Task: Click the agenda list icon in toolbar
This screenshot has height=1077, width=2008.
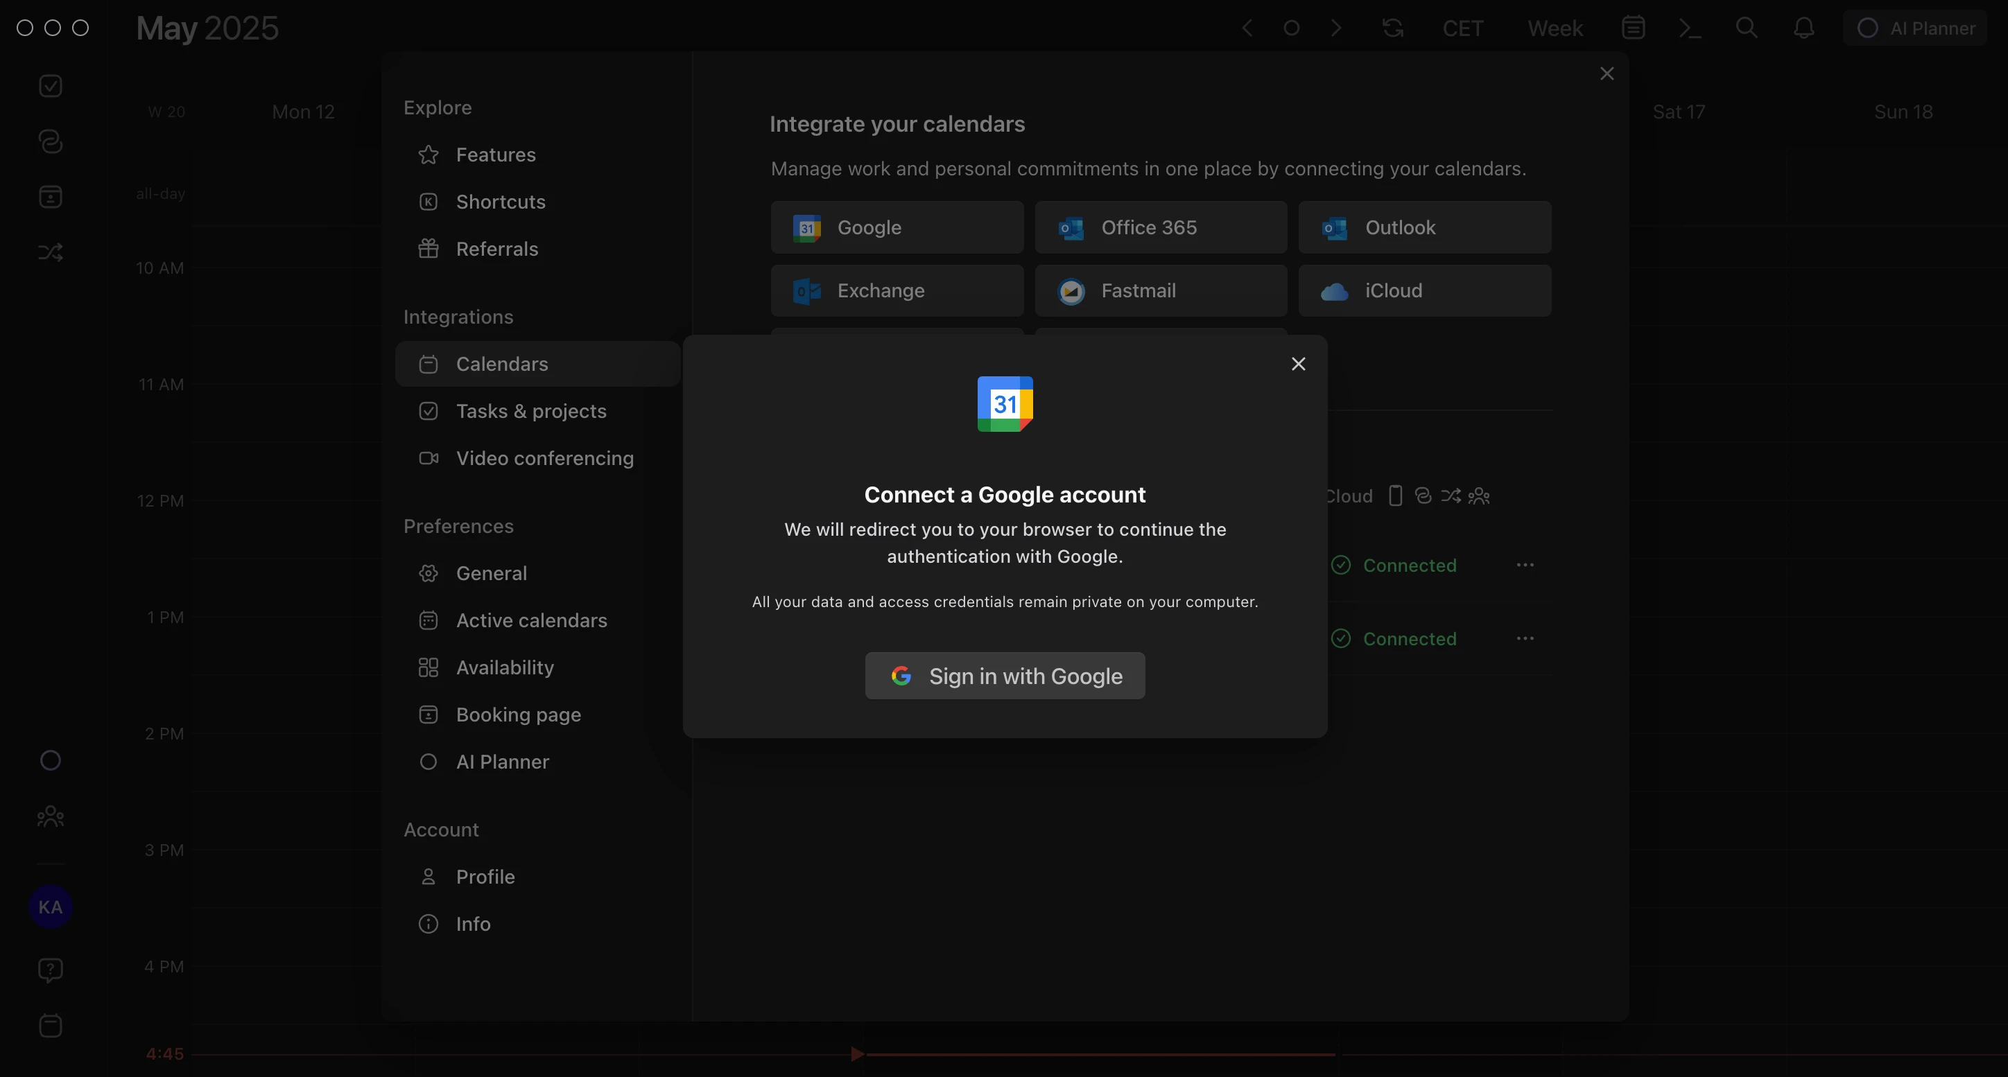Action: tap(1633, 28)
